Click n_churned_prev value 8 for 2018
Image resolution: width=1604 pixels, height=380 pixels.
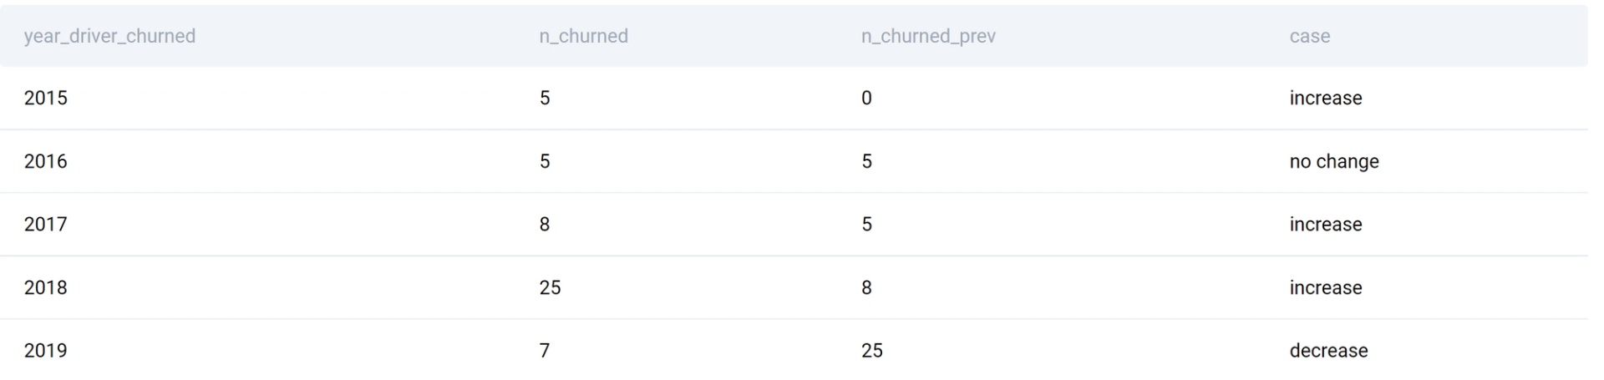[866, 287]
